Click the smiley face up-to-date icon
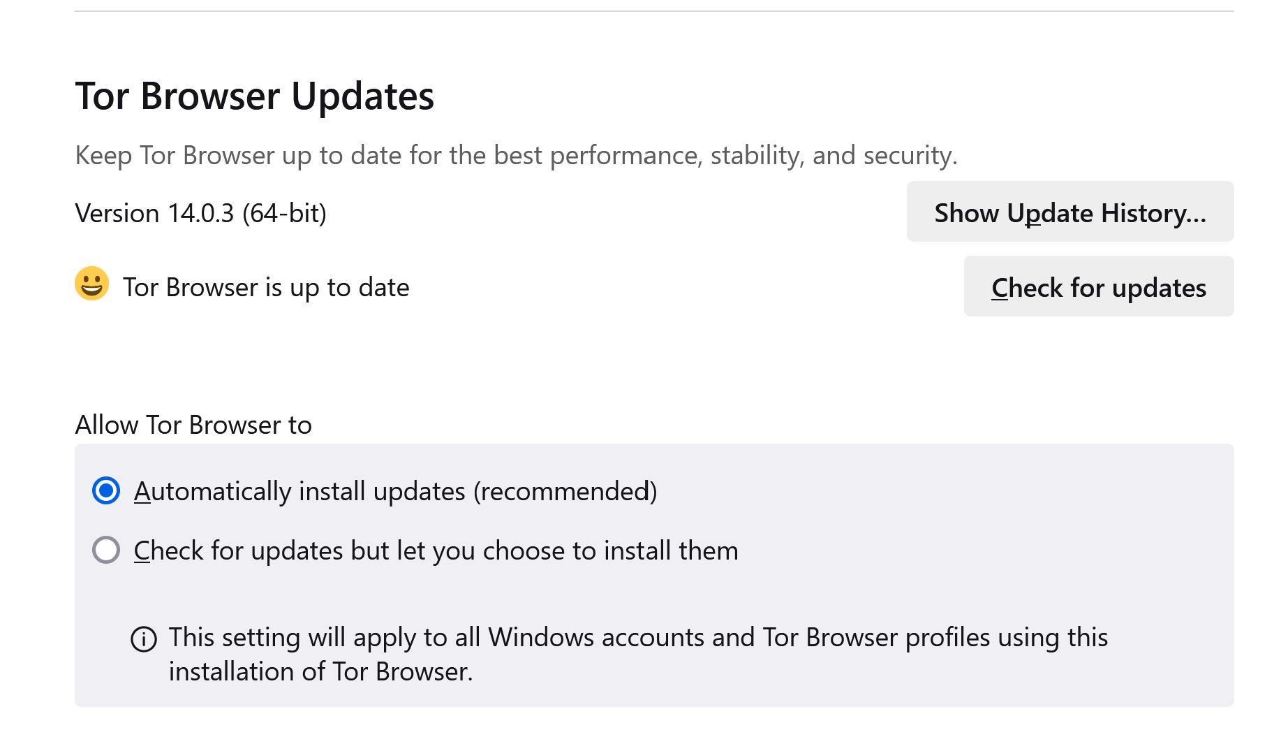The width and height of the screenshot is (1288, 744). click(91, 284)
